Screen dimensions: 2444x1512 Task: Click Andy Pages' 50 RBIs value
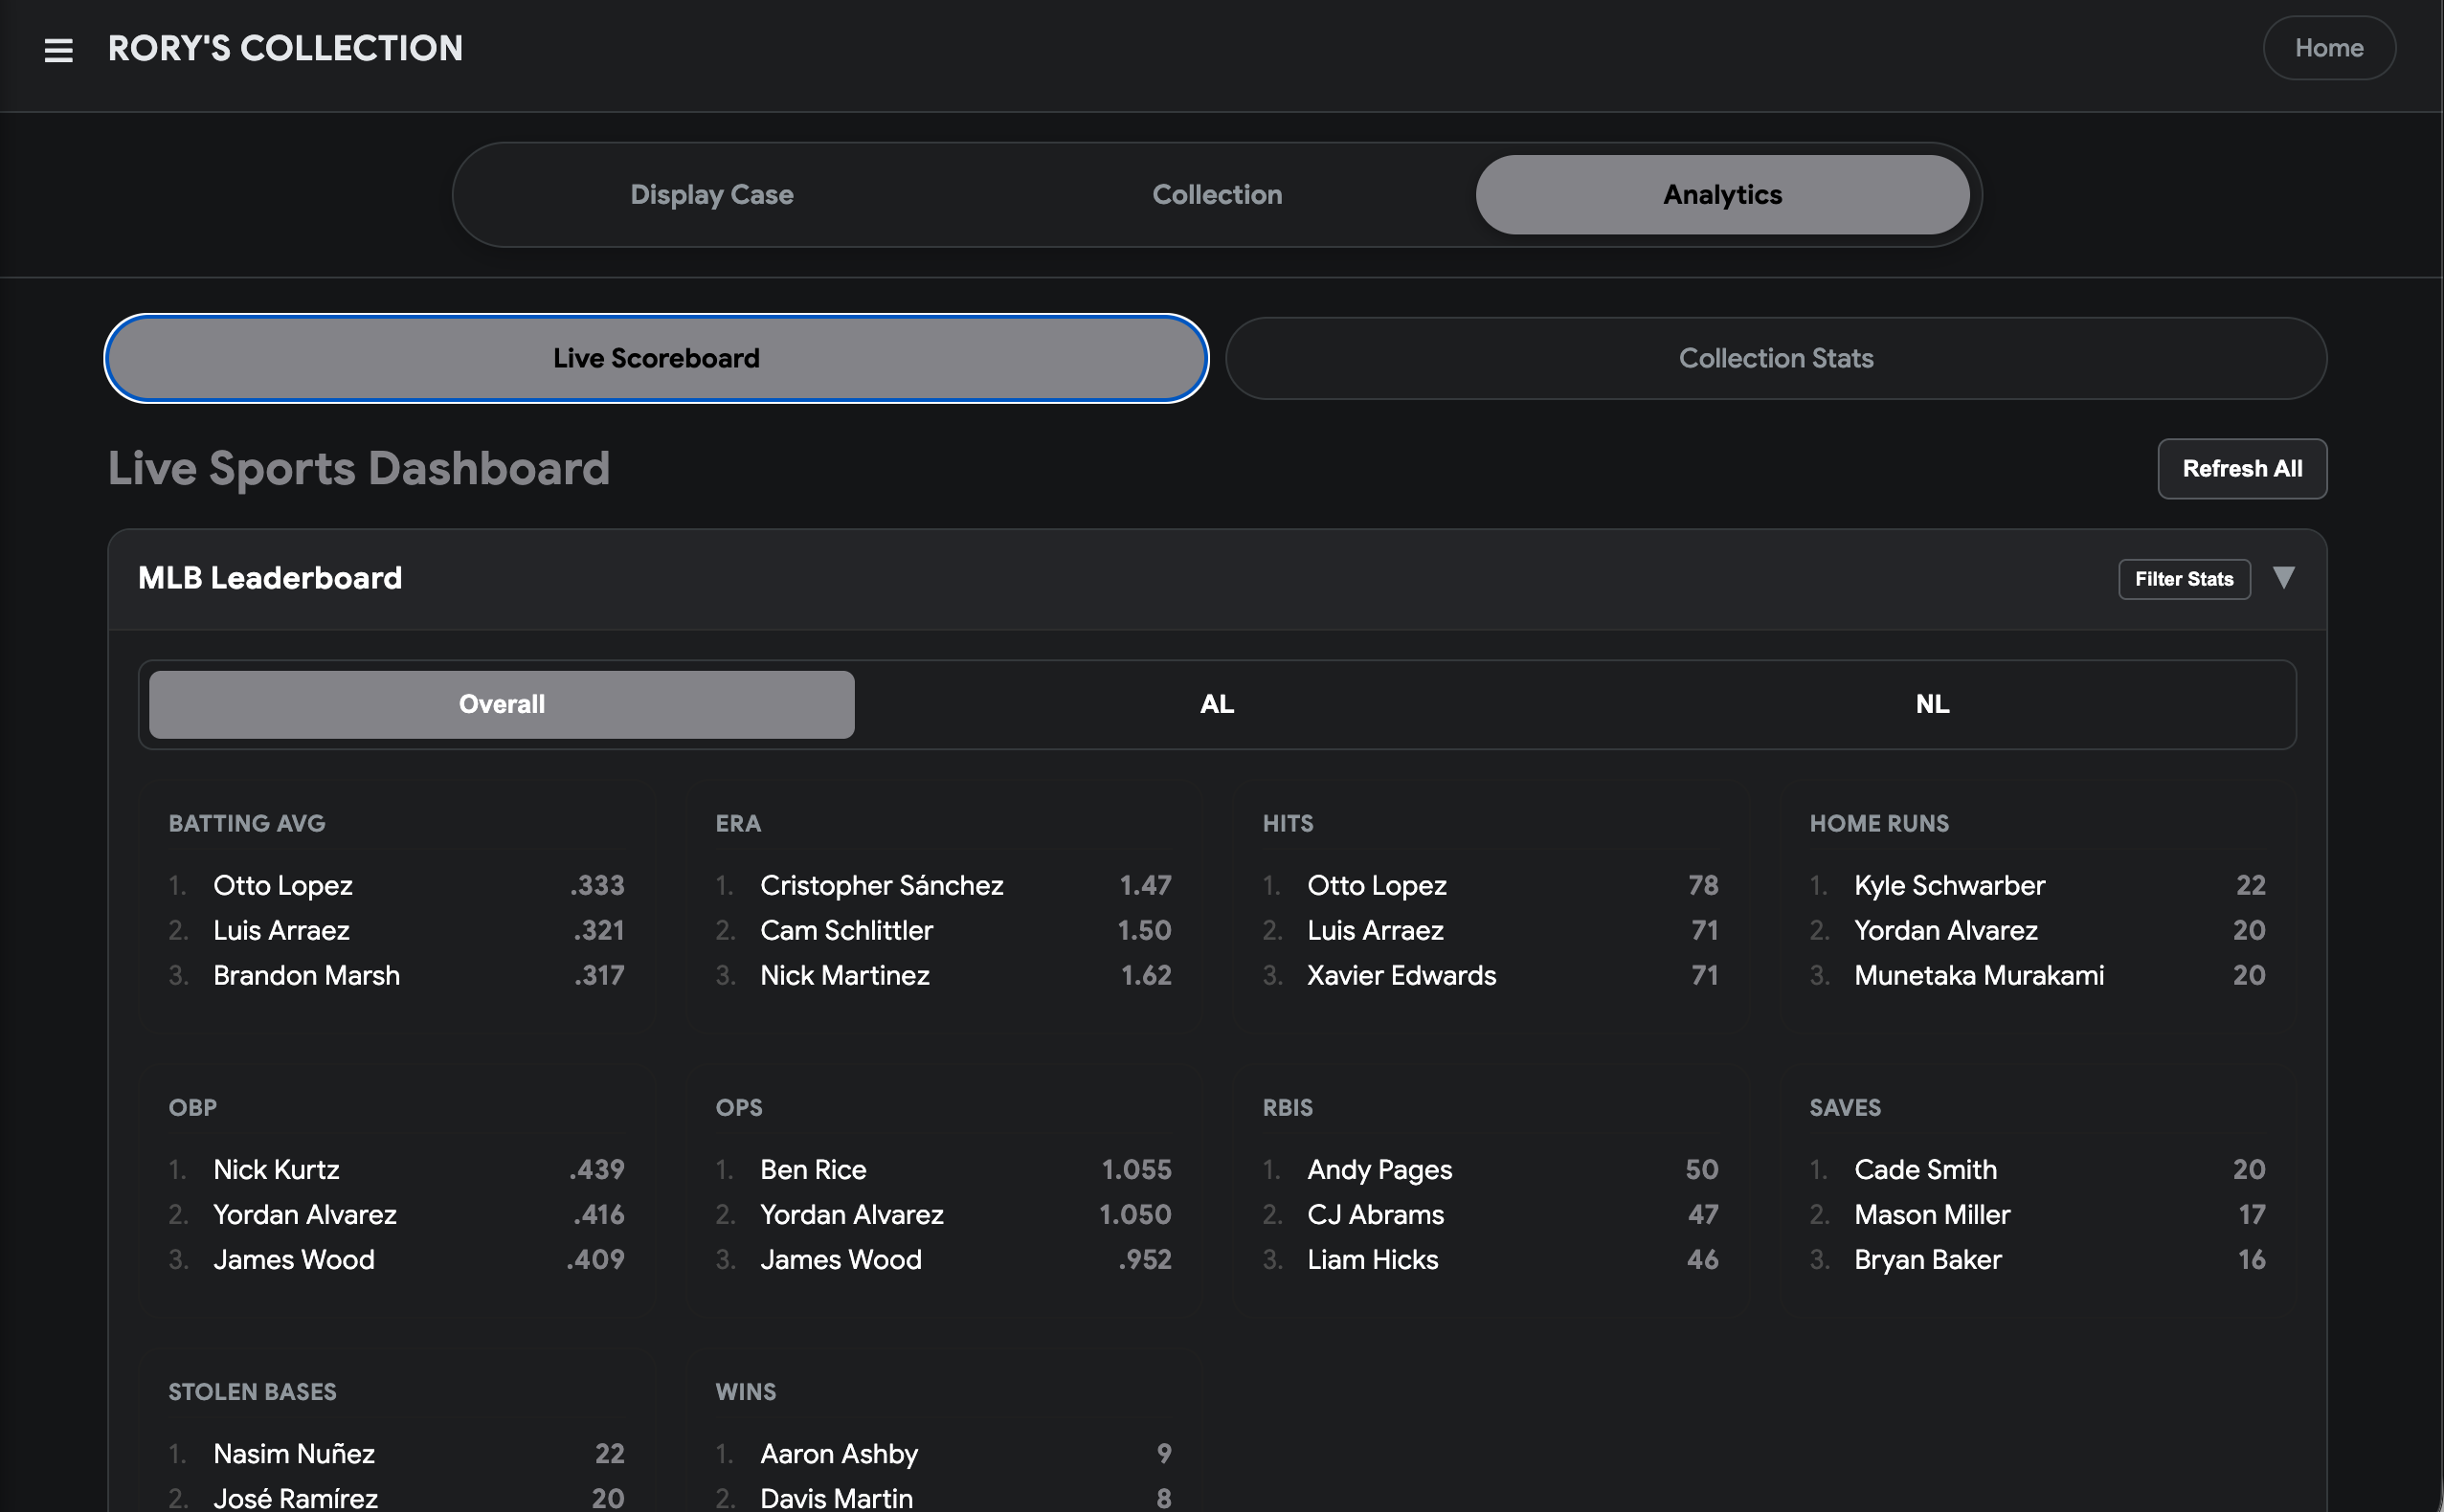click(1702, 1169)
